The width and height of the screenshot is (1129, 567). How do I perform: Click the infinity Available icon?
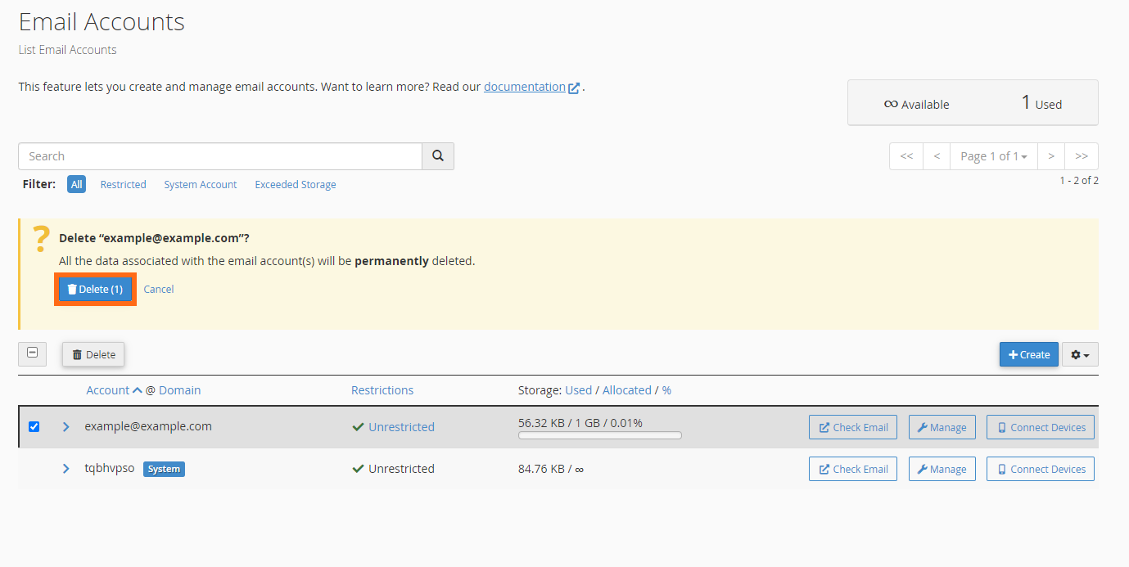point(892,104)
